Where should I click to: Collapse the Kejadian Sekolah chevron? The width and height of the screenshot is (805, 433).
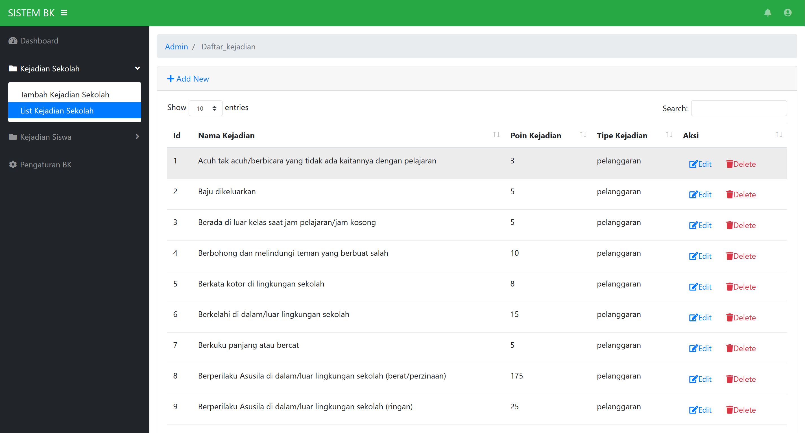(x=137, y=68)
